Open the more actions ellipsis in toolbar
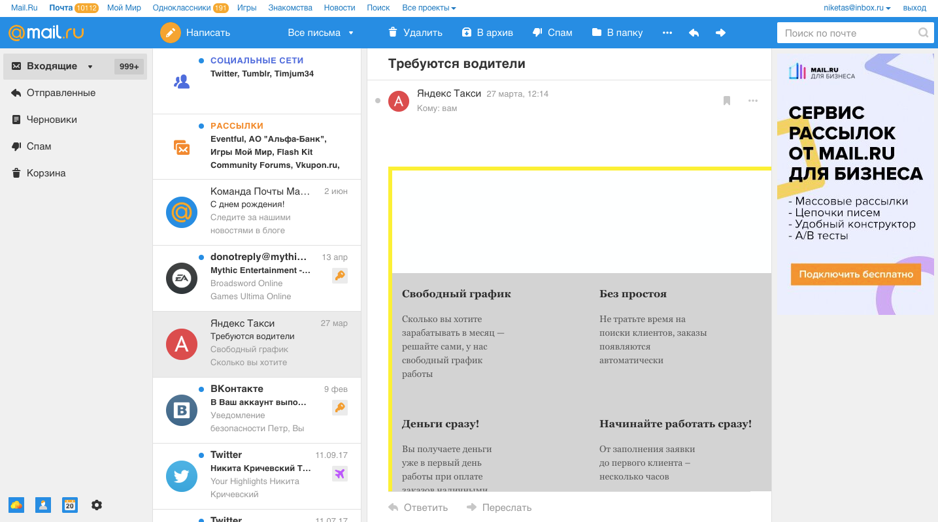The height and width of the screenshot is (522, 938). click(667, 33)
